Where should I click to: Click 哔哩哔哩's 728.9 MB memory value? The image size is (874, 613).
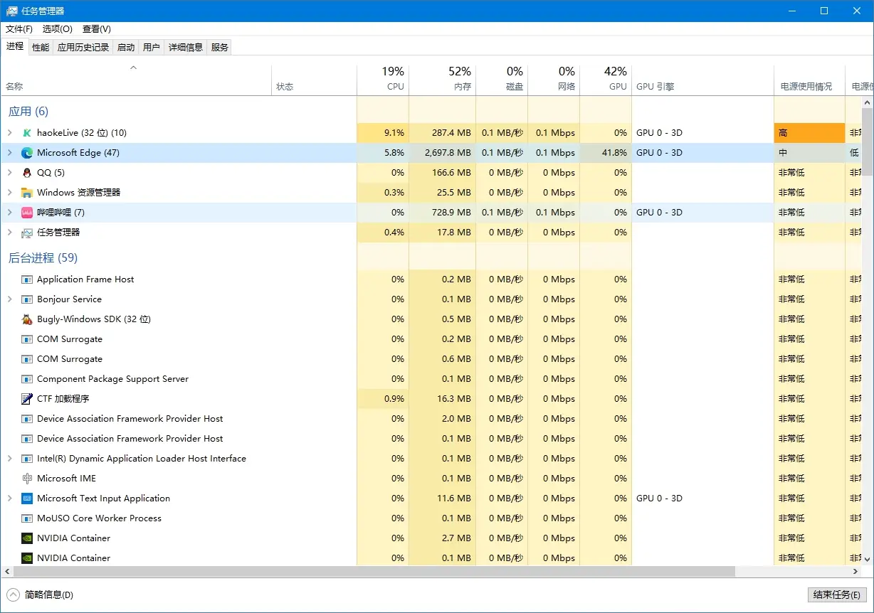451,213
